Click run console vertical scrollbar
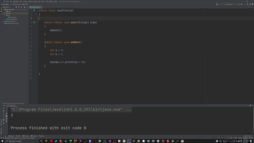Viewport: 254px width, 143px height. coord(253,120)
